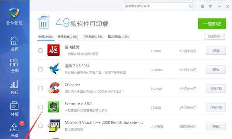Open the 首页 home section in sidebar
Screen dimensions: 232x139
click(14, 44)
